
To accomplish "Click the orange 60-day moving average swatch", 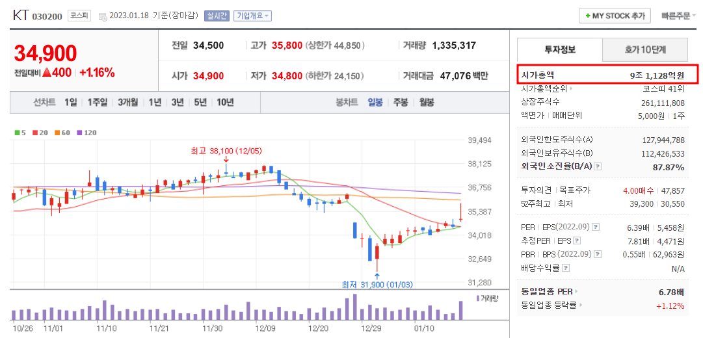I will pyautogui.click(x=57, y=133).
